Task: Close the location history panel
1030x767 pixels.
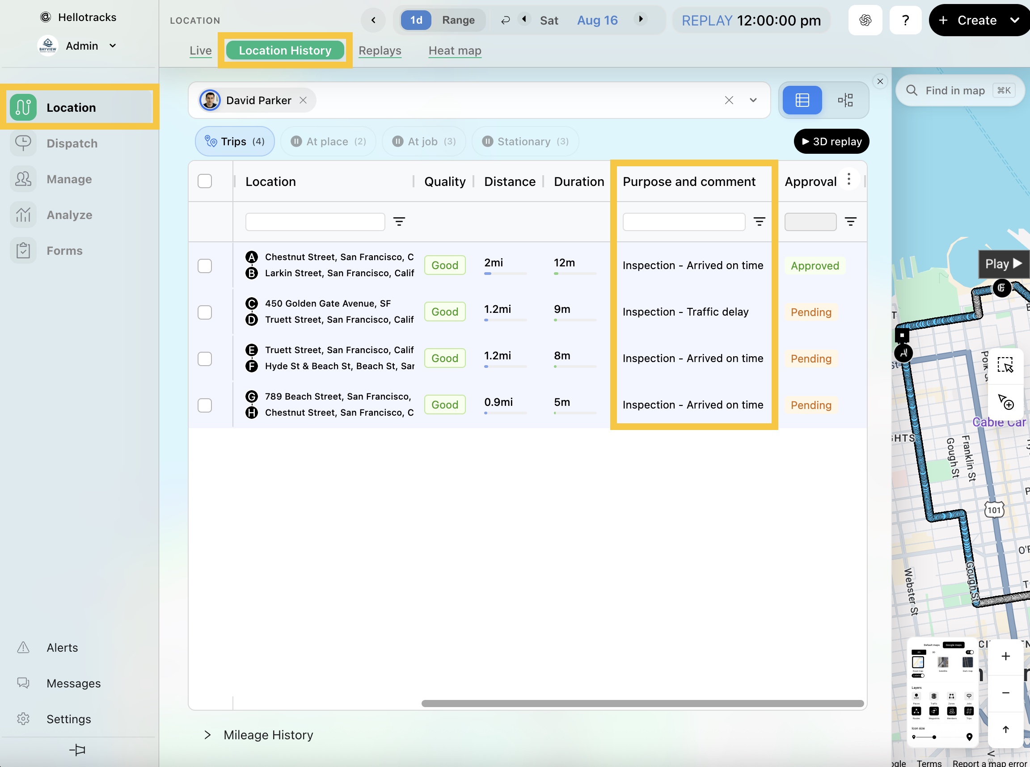Action: 880,81
